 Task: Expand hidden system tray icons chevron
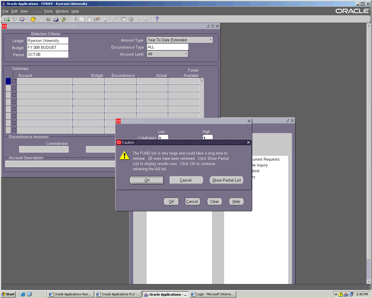[x=336, y=294]
